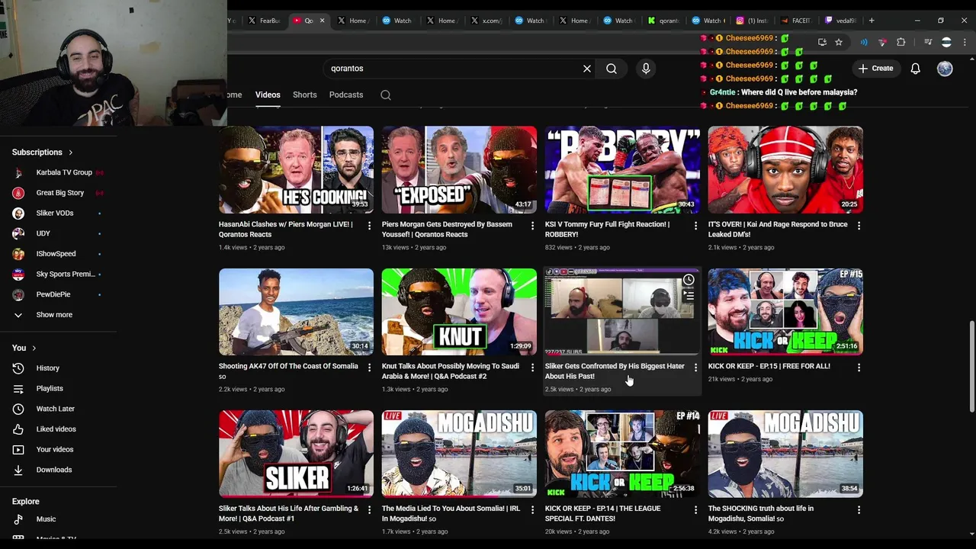Open options menu for Piers Morgan Destroyed video
Viewport: 976px width, 549px height.
(532, 226)
